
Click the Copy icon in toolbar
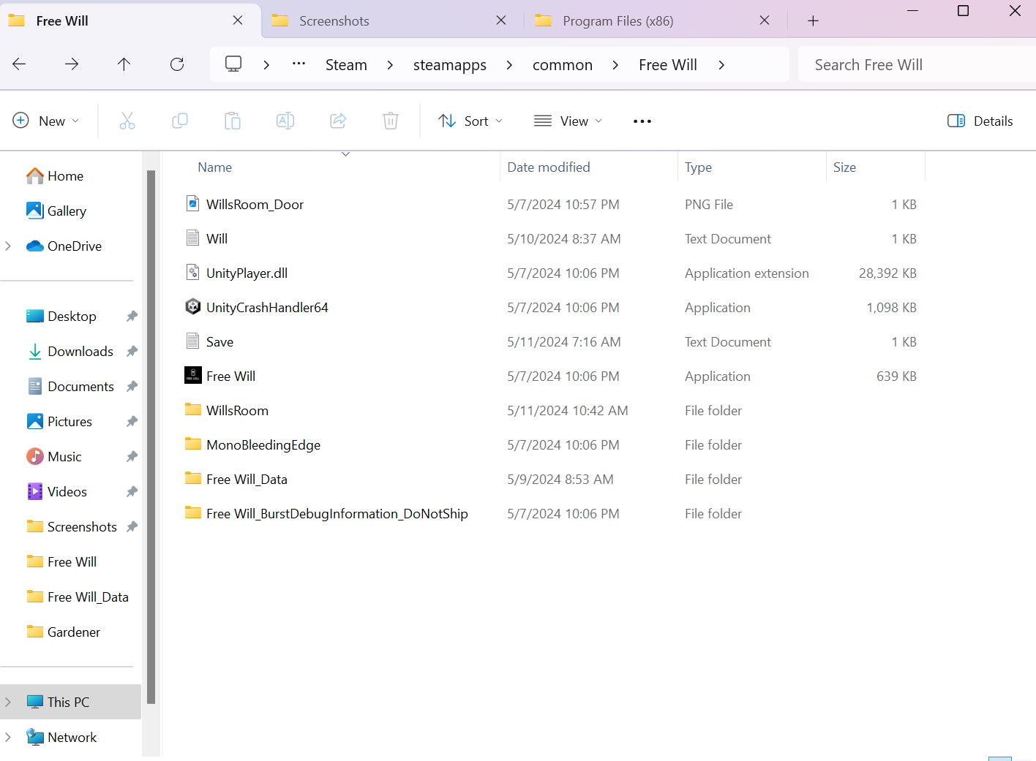(x=180, y=121)
